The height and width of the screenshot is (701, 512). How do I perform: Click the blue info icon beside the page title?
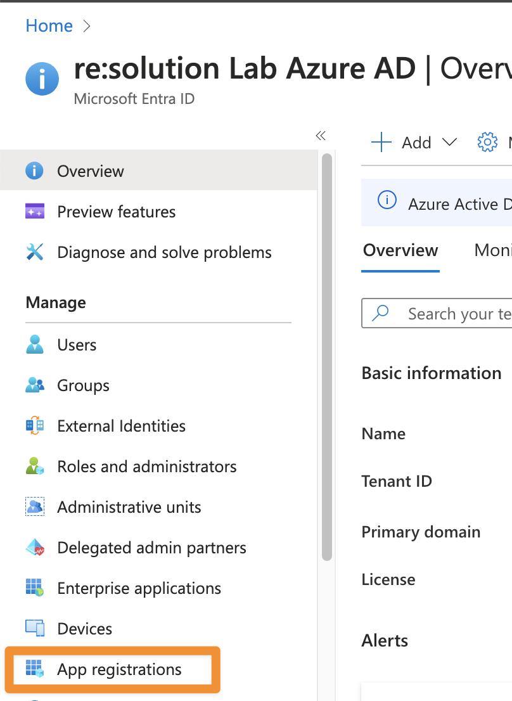(x=42, y=79)
